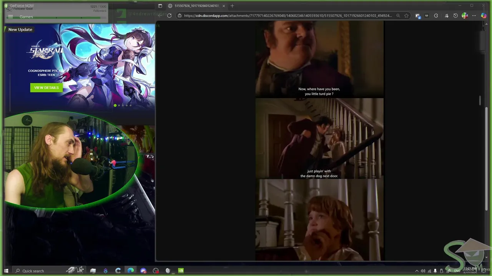Click View Details for Star Rail

pyautogui.click(x=47, y=88)
